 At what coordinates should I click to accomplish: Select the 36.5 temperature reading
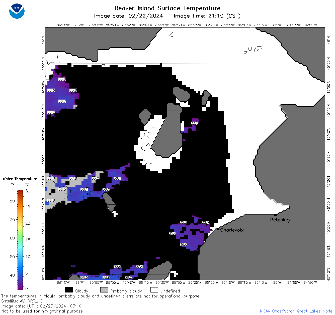point(84,277)
